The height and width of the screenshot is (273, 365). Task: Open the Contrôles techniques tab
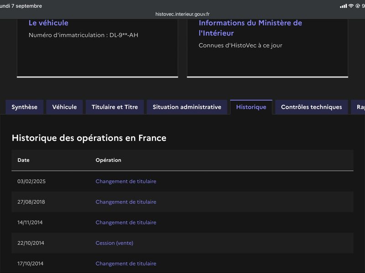coord(312,107)
